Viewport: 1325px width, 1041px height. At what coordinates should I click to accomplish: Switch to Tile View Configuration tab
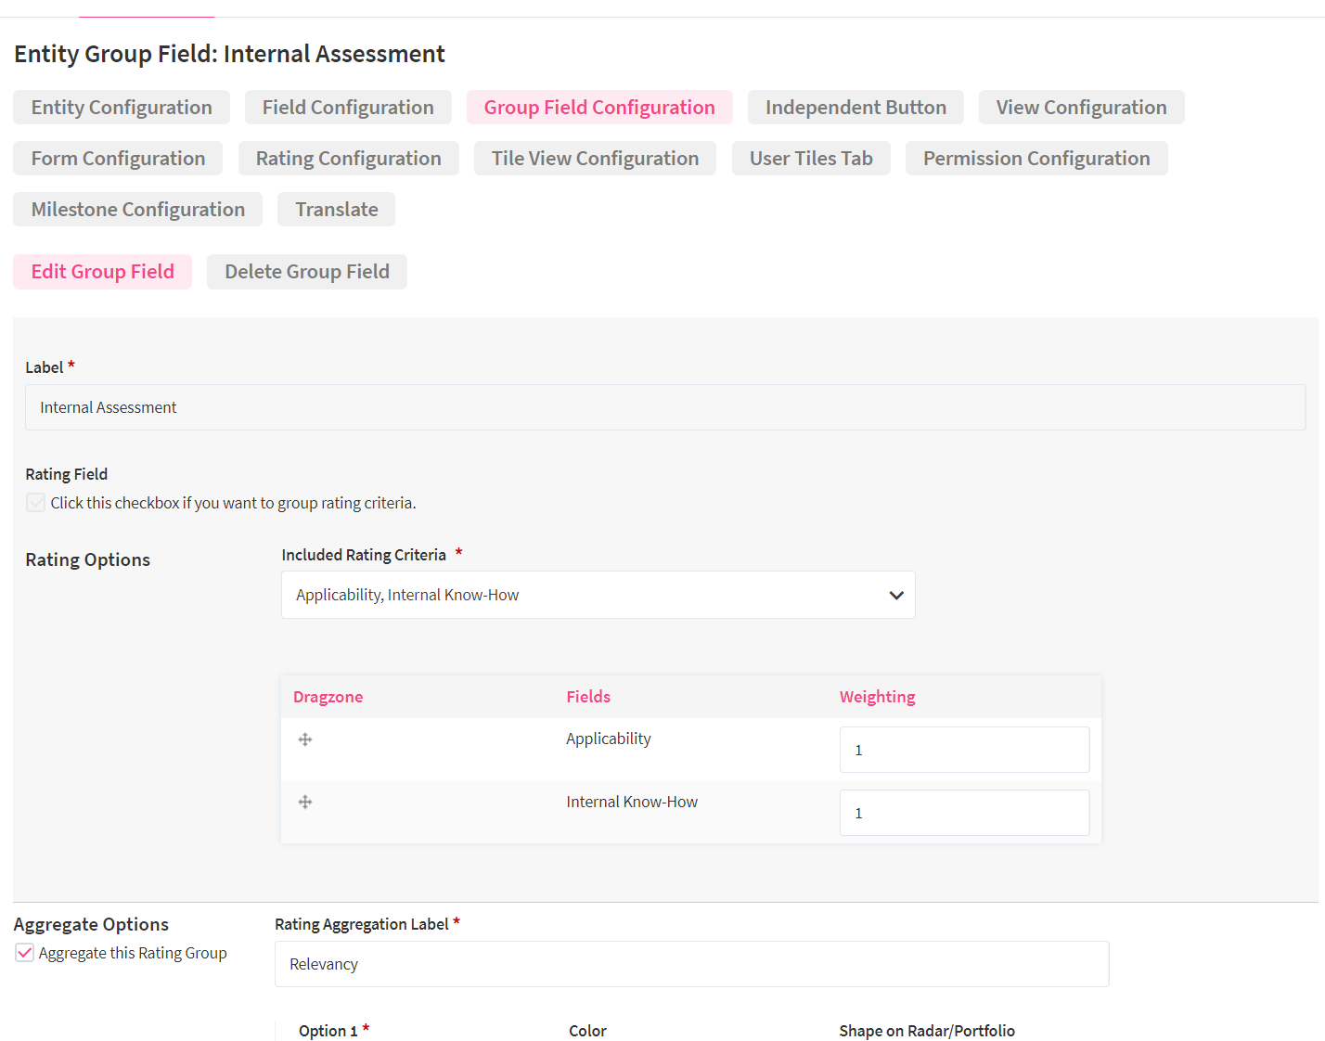pos(595,159)
